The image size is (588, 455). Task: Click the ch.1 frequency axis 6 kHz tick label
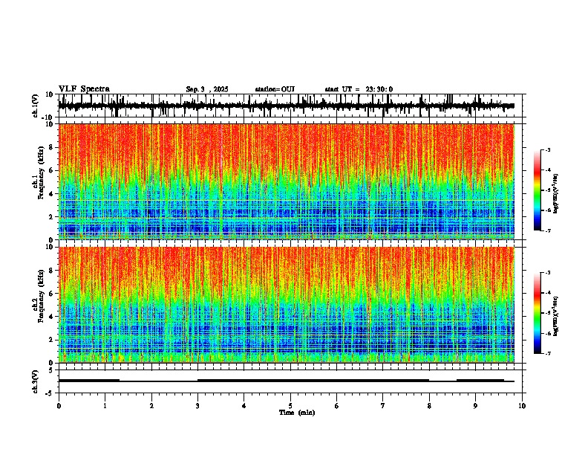tap(52, 170)
